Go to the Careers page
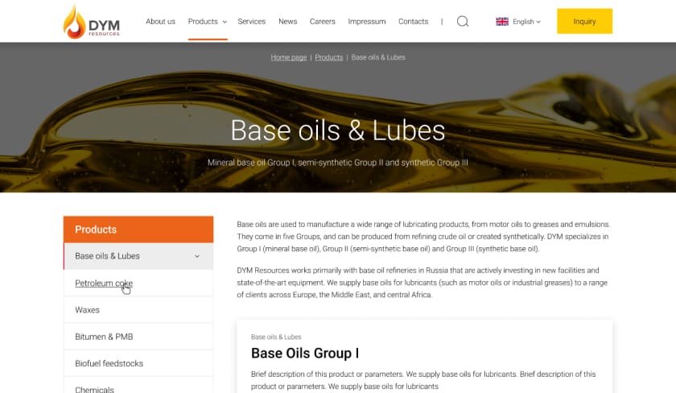 tap(322, 22)
